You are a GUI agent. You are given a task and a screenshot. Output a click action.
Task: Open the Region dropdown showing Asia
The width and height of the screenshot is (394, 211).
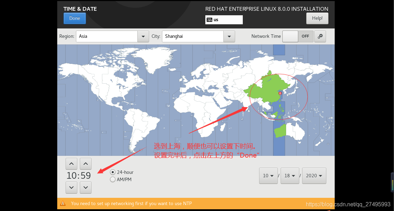[x=112, y=36]
